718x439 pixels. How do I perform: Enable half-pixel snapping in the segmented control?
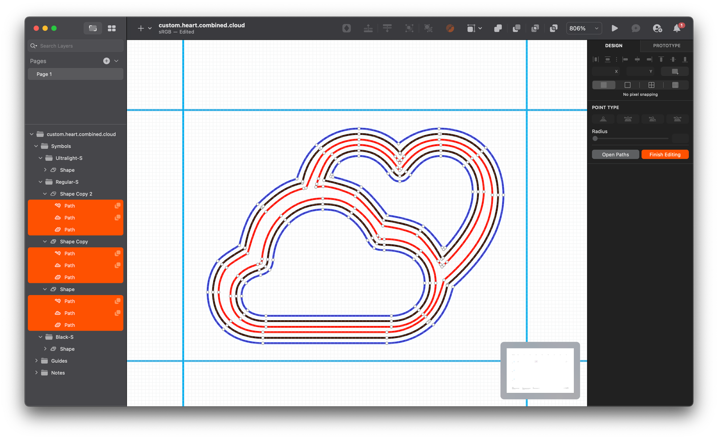click(651, 84)
